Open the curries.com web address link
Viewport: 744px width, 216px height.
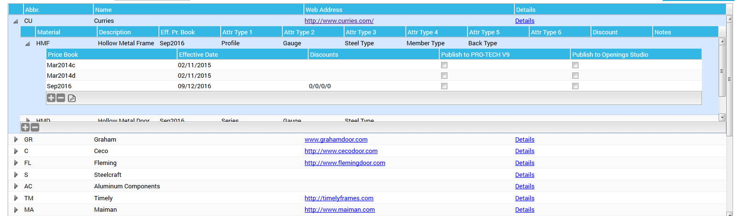[x=339, y=21]
